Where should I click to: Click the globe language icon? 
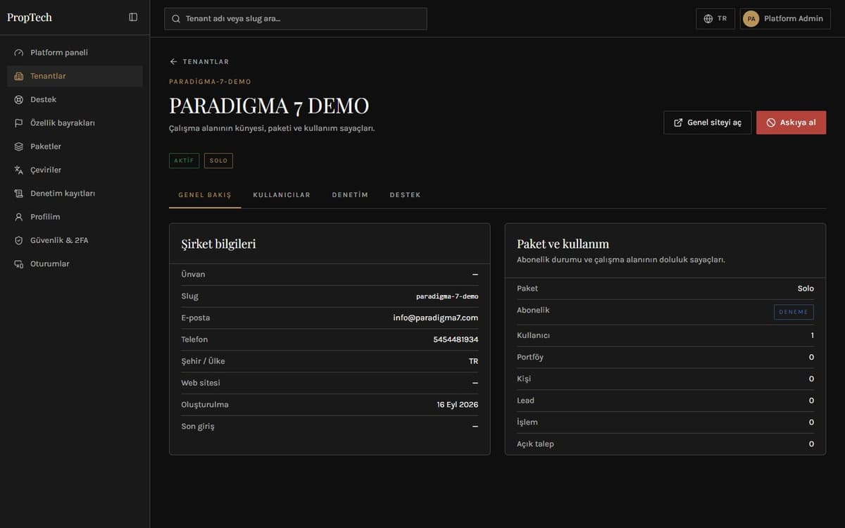(x=708, y=19)
